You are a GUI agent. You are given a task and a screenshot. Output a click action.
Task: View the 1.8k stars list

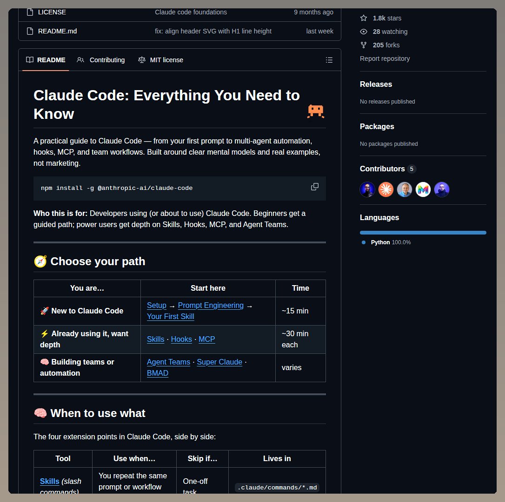[387, 18]
